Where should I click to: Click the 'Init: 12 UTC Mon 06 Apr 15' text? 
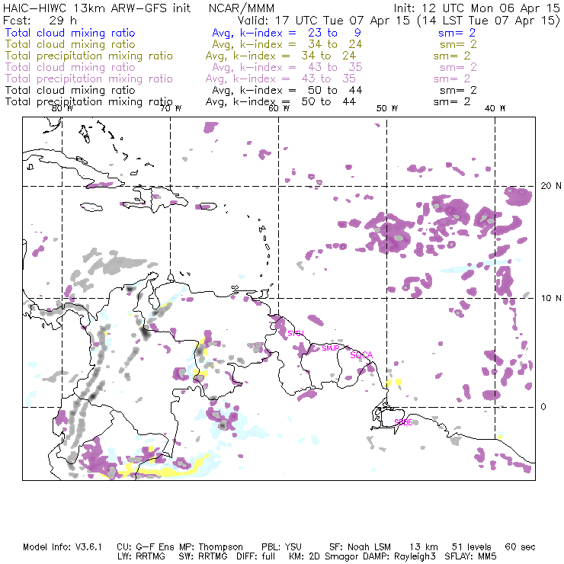pyautogui.click(x=476, y=8)
